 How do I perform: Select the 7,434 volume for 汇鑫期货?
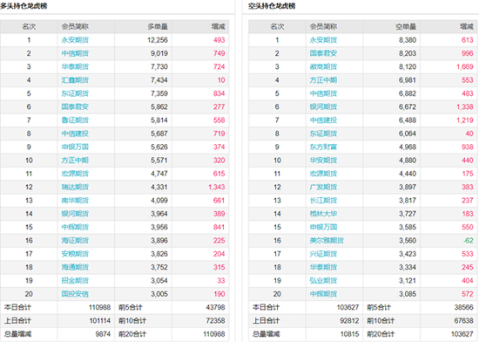pos(159,80)
